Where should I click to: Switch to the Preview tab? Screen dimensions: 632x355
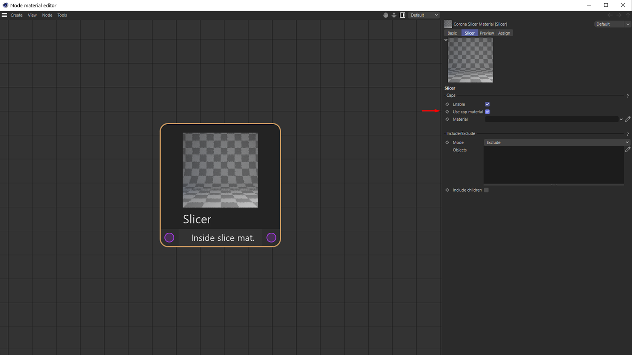487,33
